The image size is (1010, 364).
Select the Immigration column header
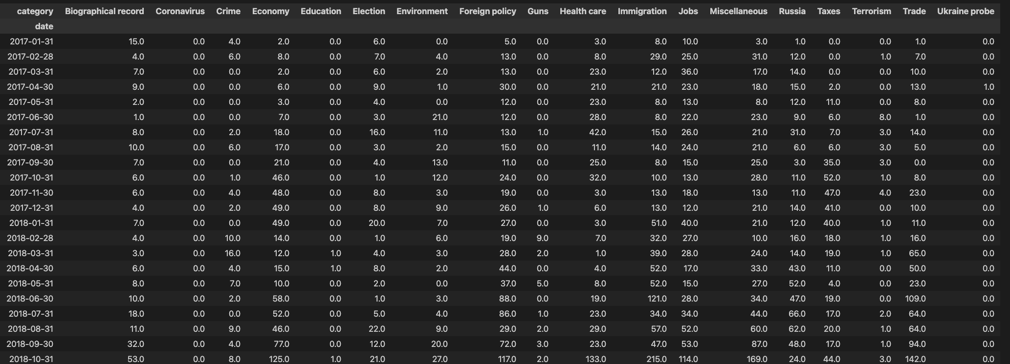point(642,11)
